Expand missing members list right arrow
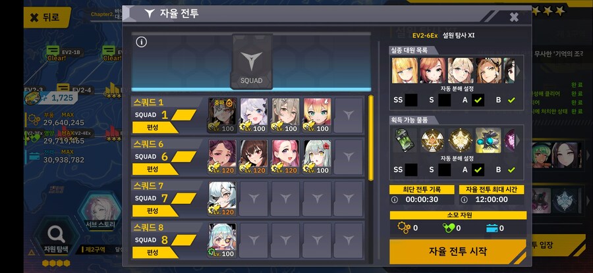Image resolution: width=593 pixels, height=273 pixels. pos(519,70)
